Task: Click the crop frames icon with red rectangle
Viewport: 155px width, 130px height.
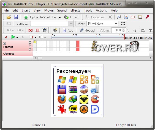Action: point(37,30)
